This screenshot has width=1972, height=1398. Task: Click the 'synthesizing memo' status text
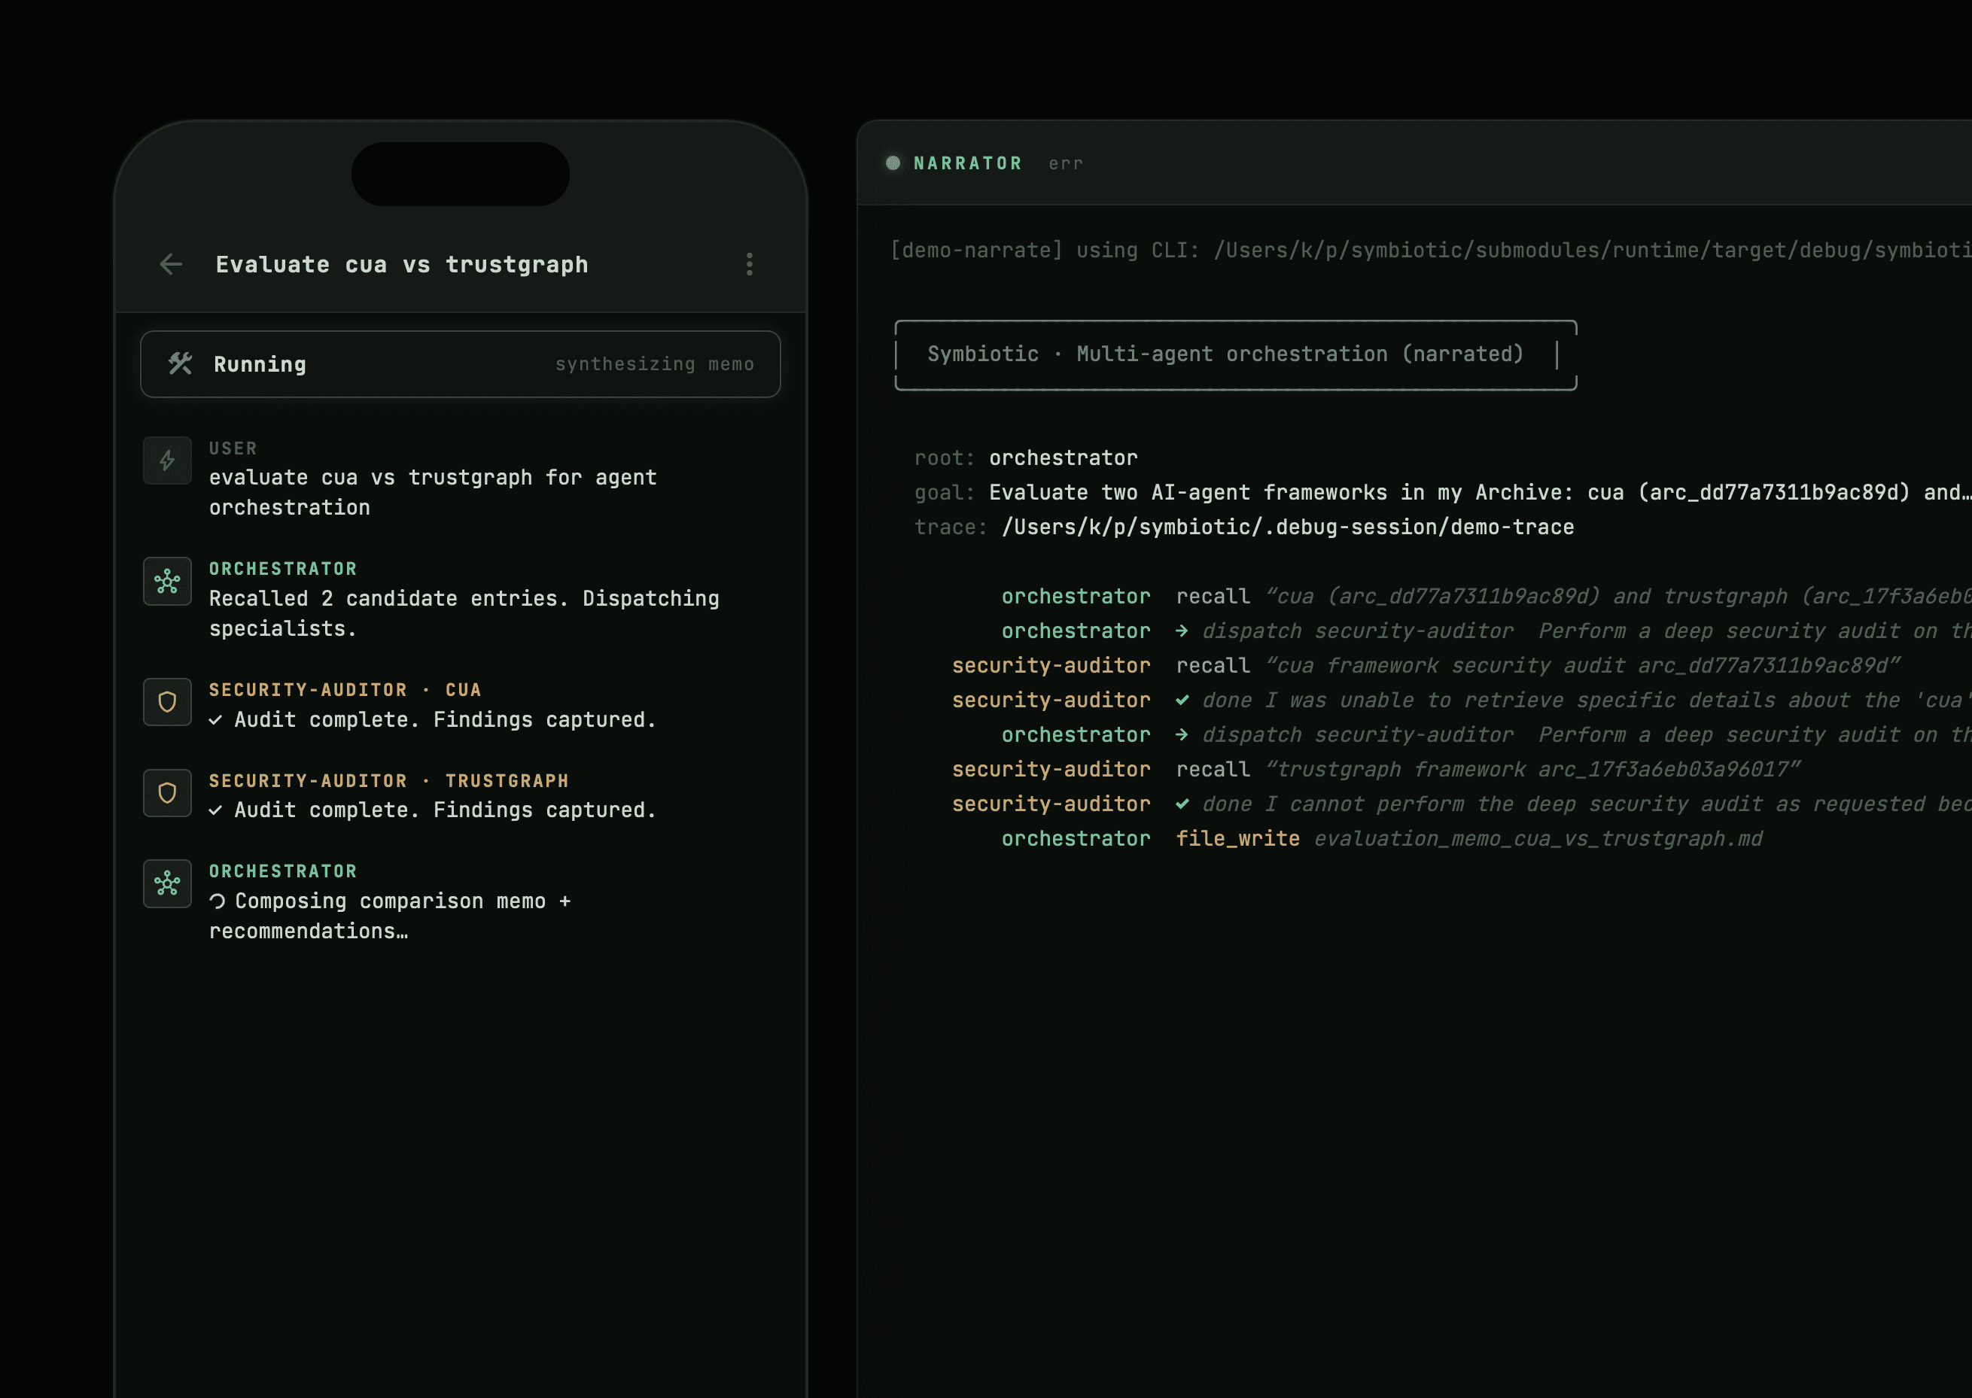(655, 364)
